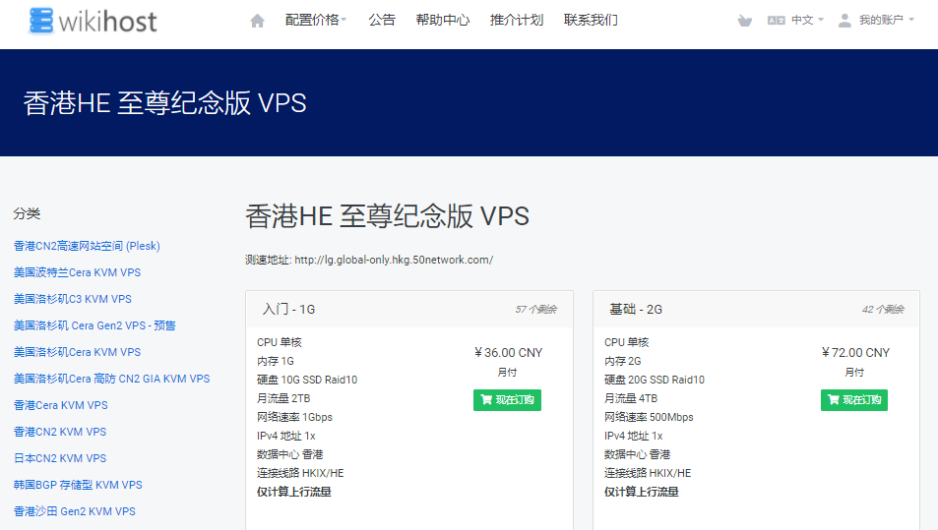Open the shopping basket icon
The width and height of the screenshot is (938, 530).
point(744,21)
